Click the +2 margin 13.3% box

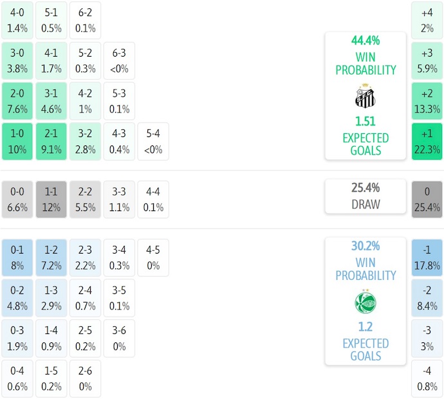pos(427,101)
